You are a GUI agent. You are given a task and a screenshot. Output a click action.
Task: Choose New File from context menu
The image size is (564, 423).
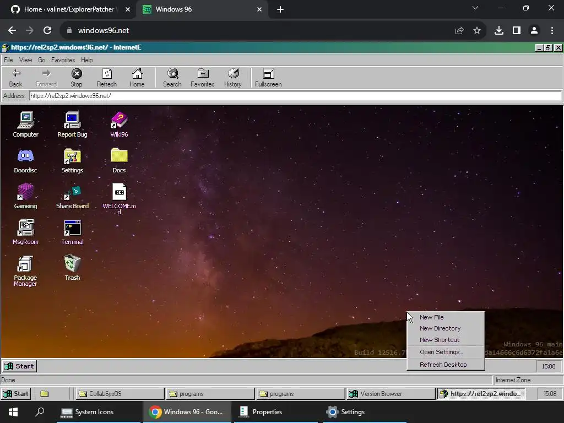point(446,317)
